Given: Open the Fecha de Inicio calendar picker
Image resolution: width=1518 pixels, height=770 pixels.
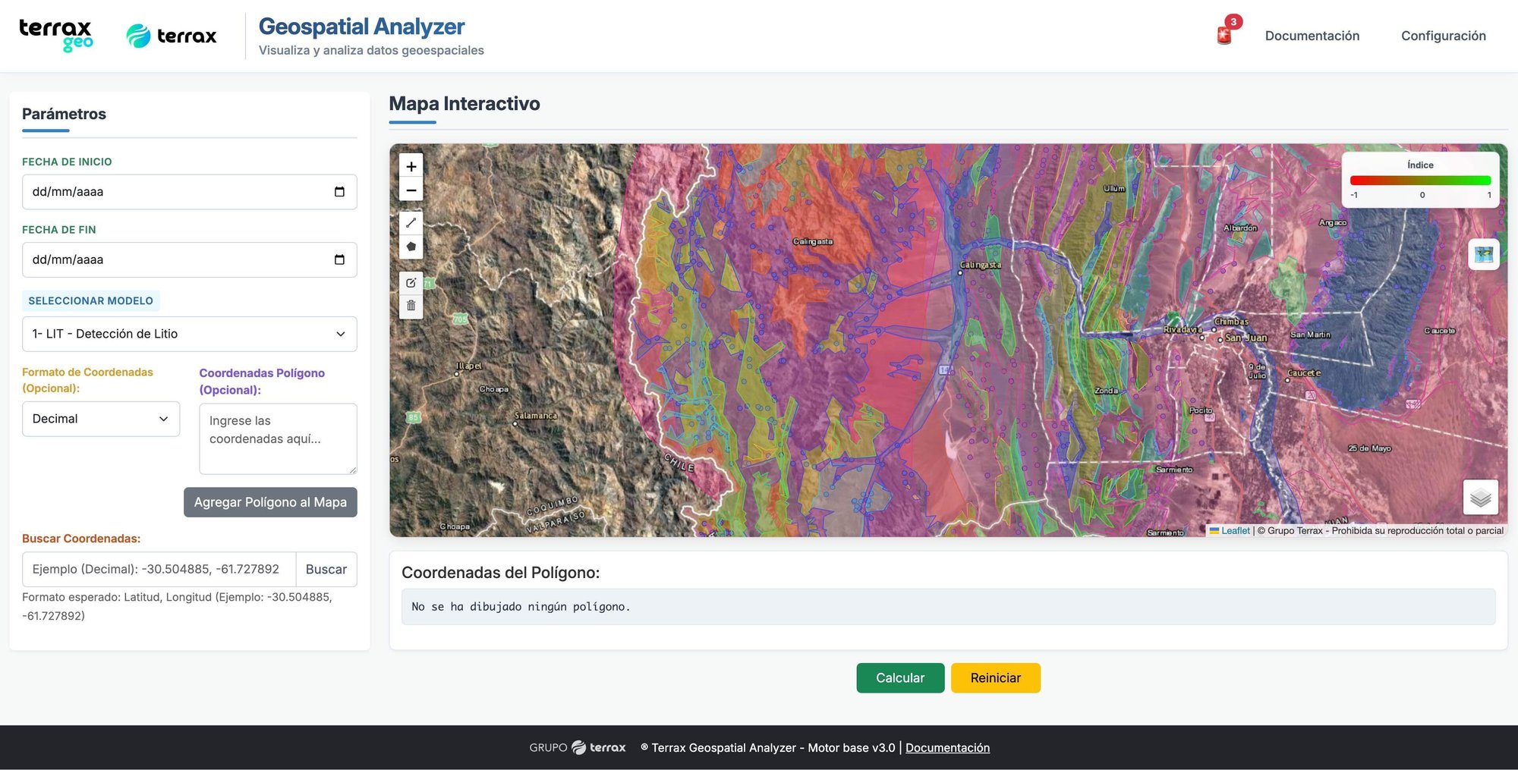Looking at the screenshot, I should pyautogui.click(x=339, y=192).
